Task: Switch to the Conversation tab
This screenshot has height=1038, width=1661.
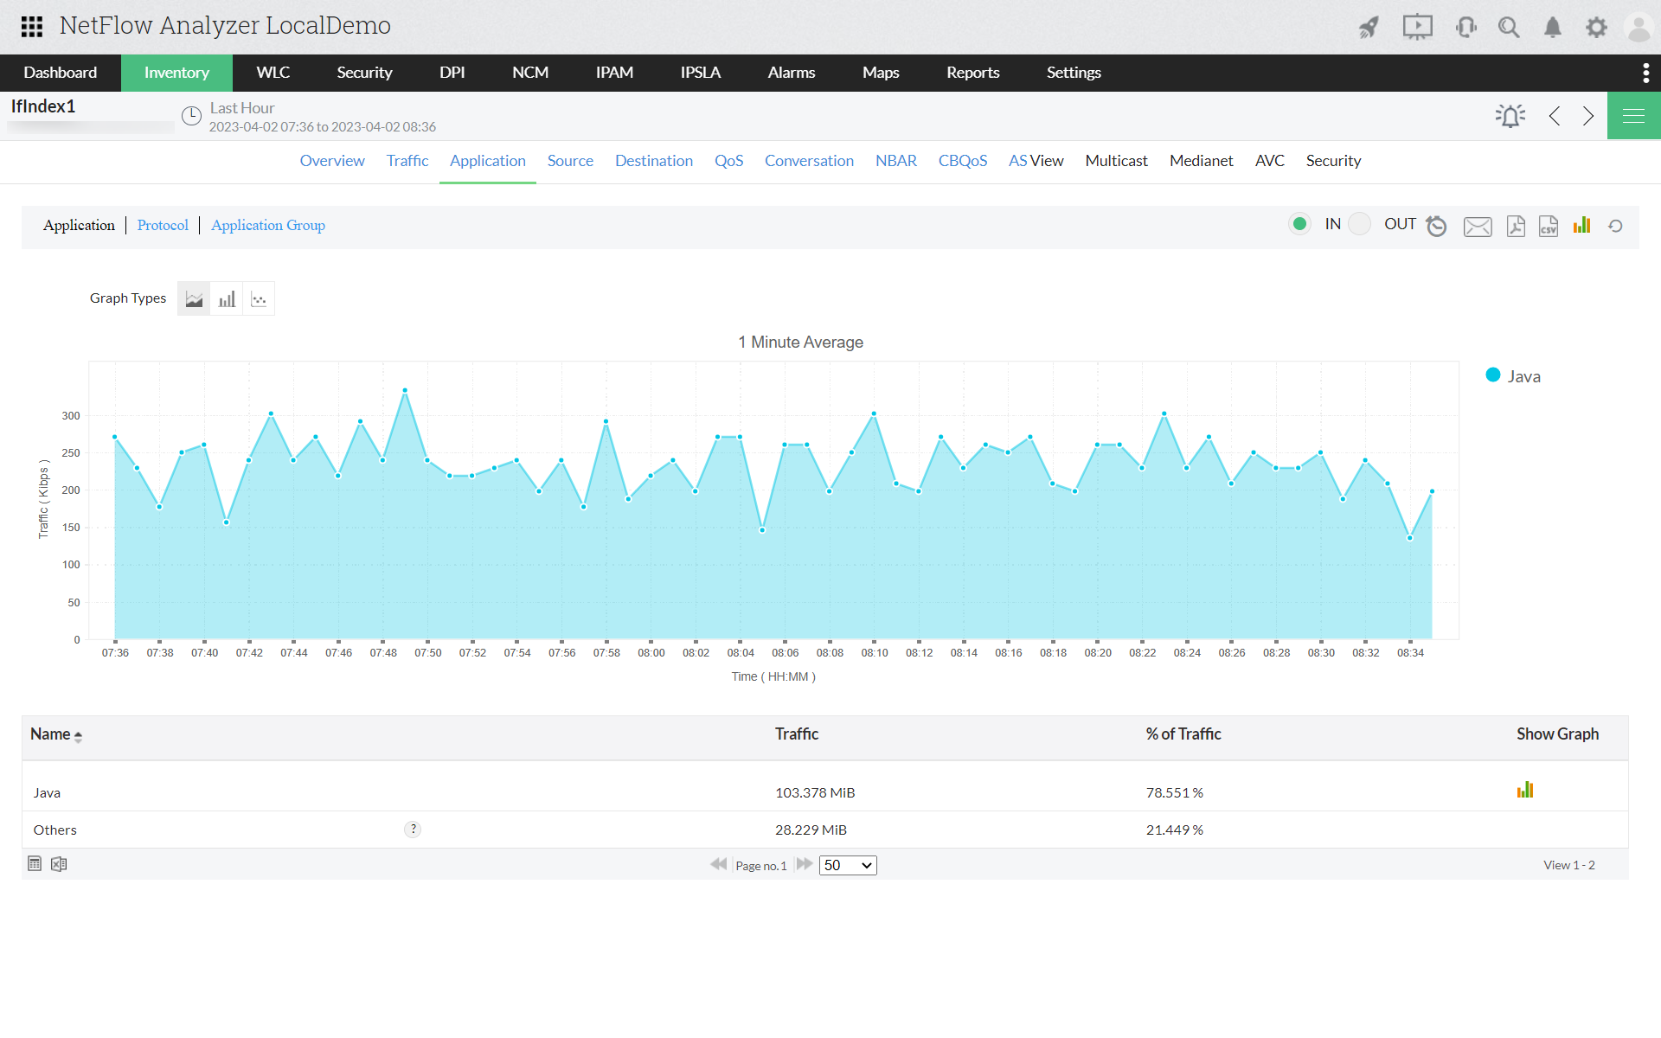Action: (x=809, y=161)
